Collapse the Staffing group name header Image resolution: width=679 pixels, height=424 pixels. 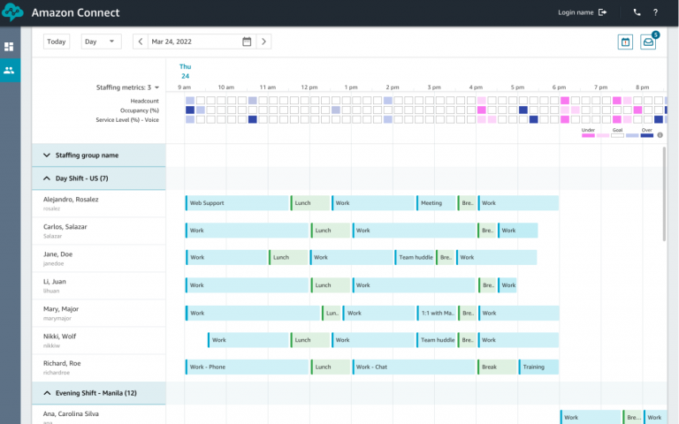pos(46,155)
